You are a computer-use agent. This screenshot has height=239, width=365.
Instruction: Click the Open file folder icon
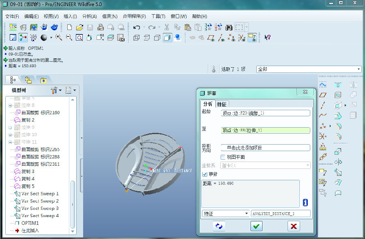[x=79, y=28]
